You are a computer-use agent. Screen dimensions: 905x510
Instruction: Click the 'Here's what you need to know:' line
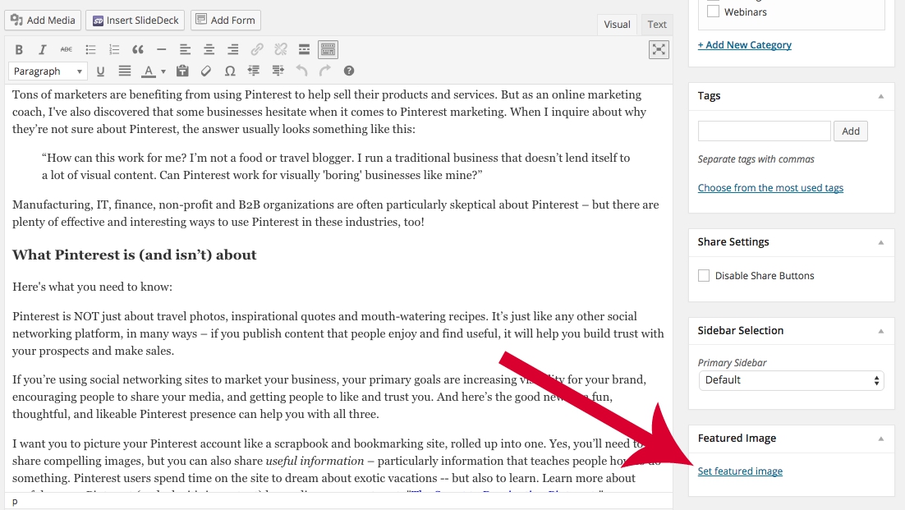92,287
